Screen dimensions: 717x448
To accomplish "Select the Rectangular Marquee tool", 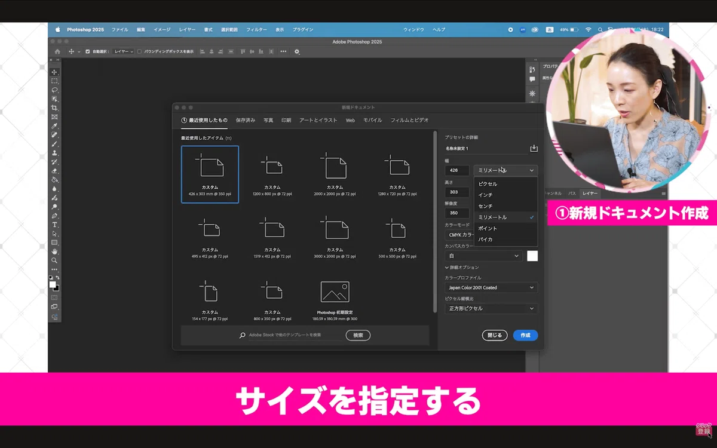I will click(x=54, y=81).
